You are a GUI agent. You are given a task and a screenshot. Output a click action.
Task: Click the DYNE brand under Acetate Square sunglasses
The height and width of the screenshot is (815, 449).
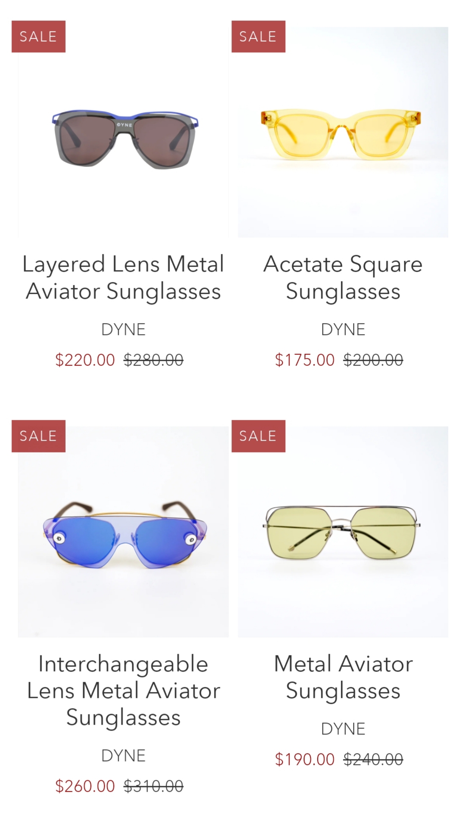[343, 329]
